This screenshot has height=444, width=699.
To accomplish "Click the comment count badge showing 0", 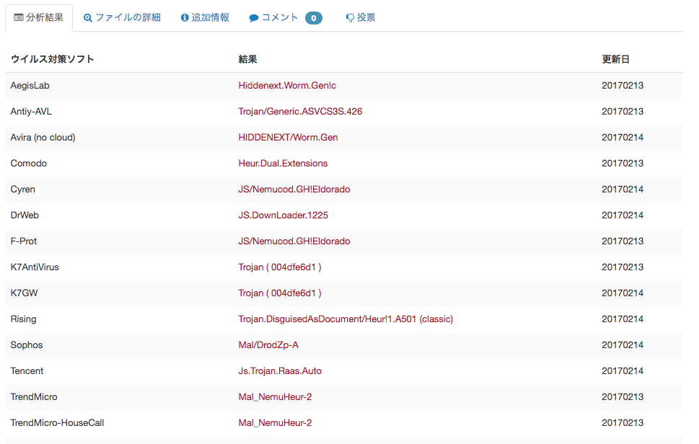I will [313, 18].
